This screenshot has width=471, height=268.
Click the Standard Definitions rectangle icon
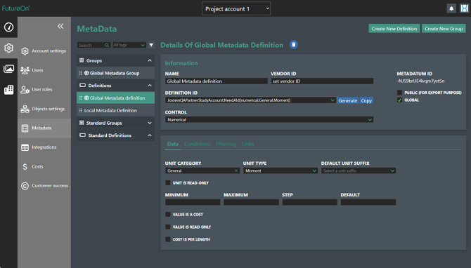click(82, 135)
